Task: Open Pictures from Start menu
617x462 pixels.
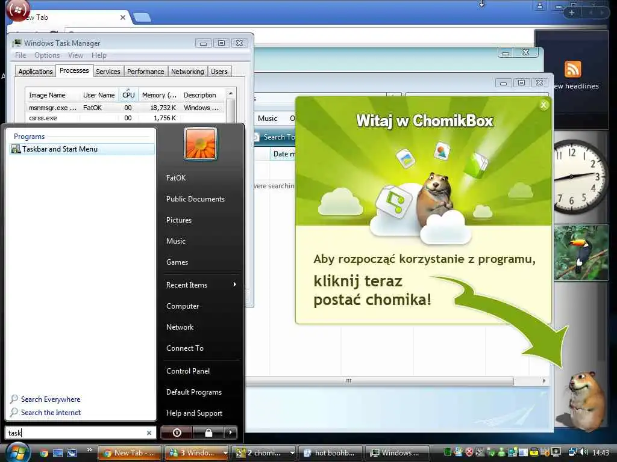Action: 179,220
